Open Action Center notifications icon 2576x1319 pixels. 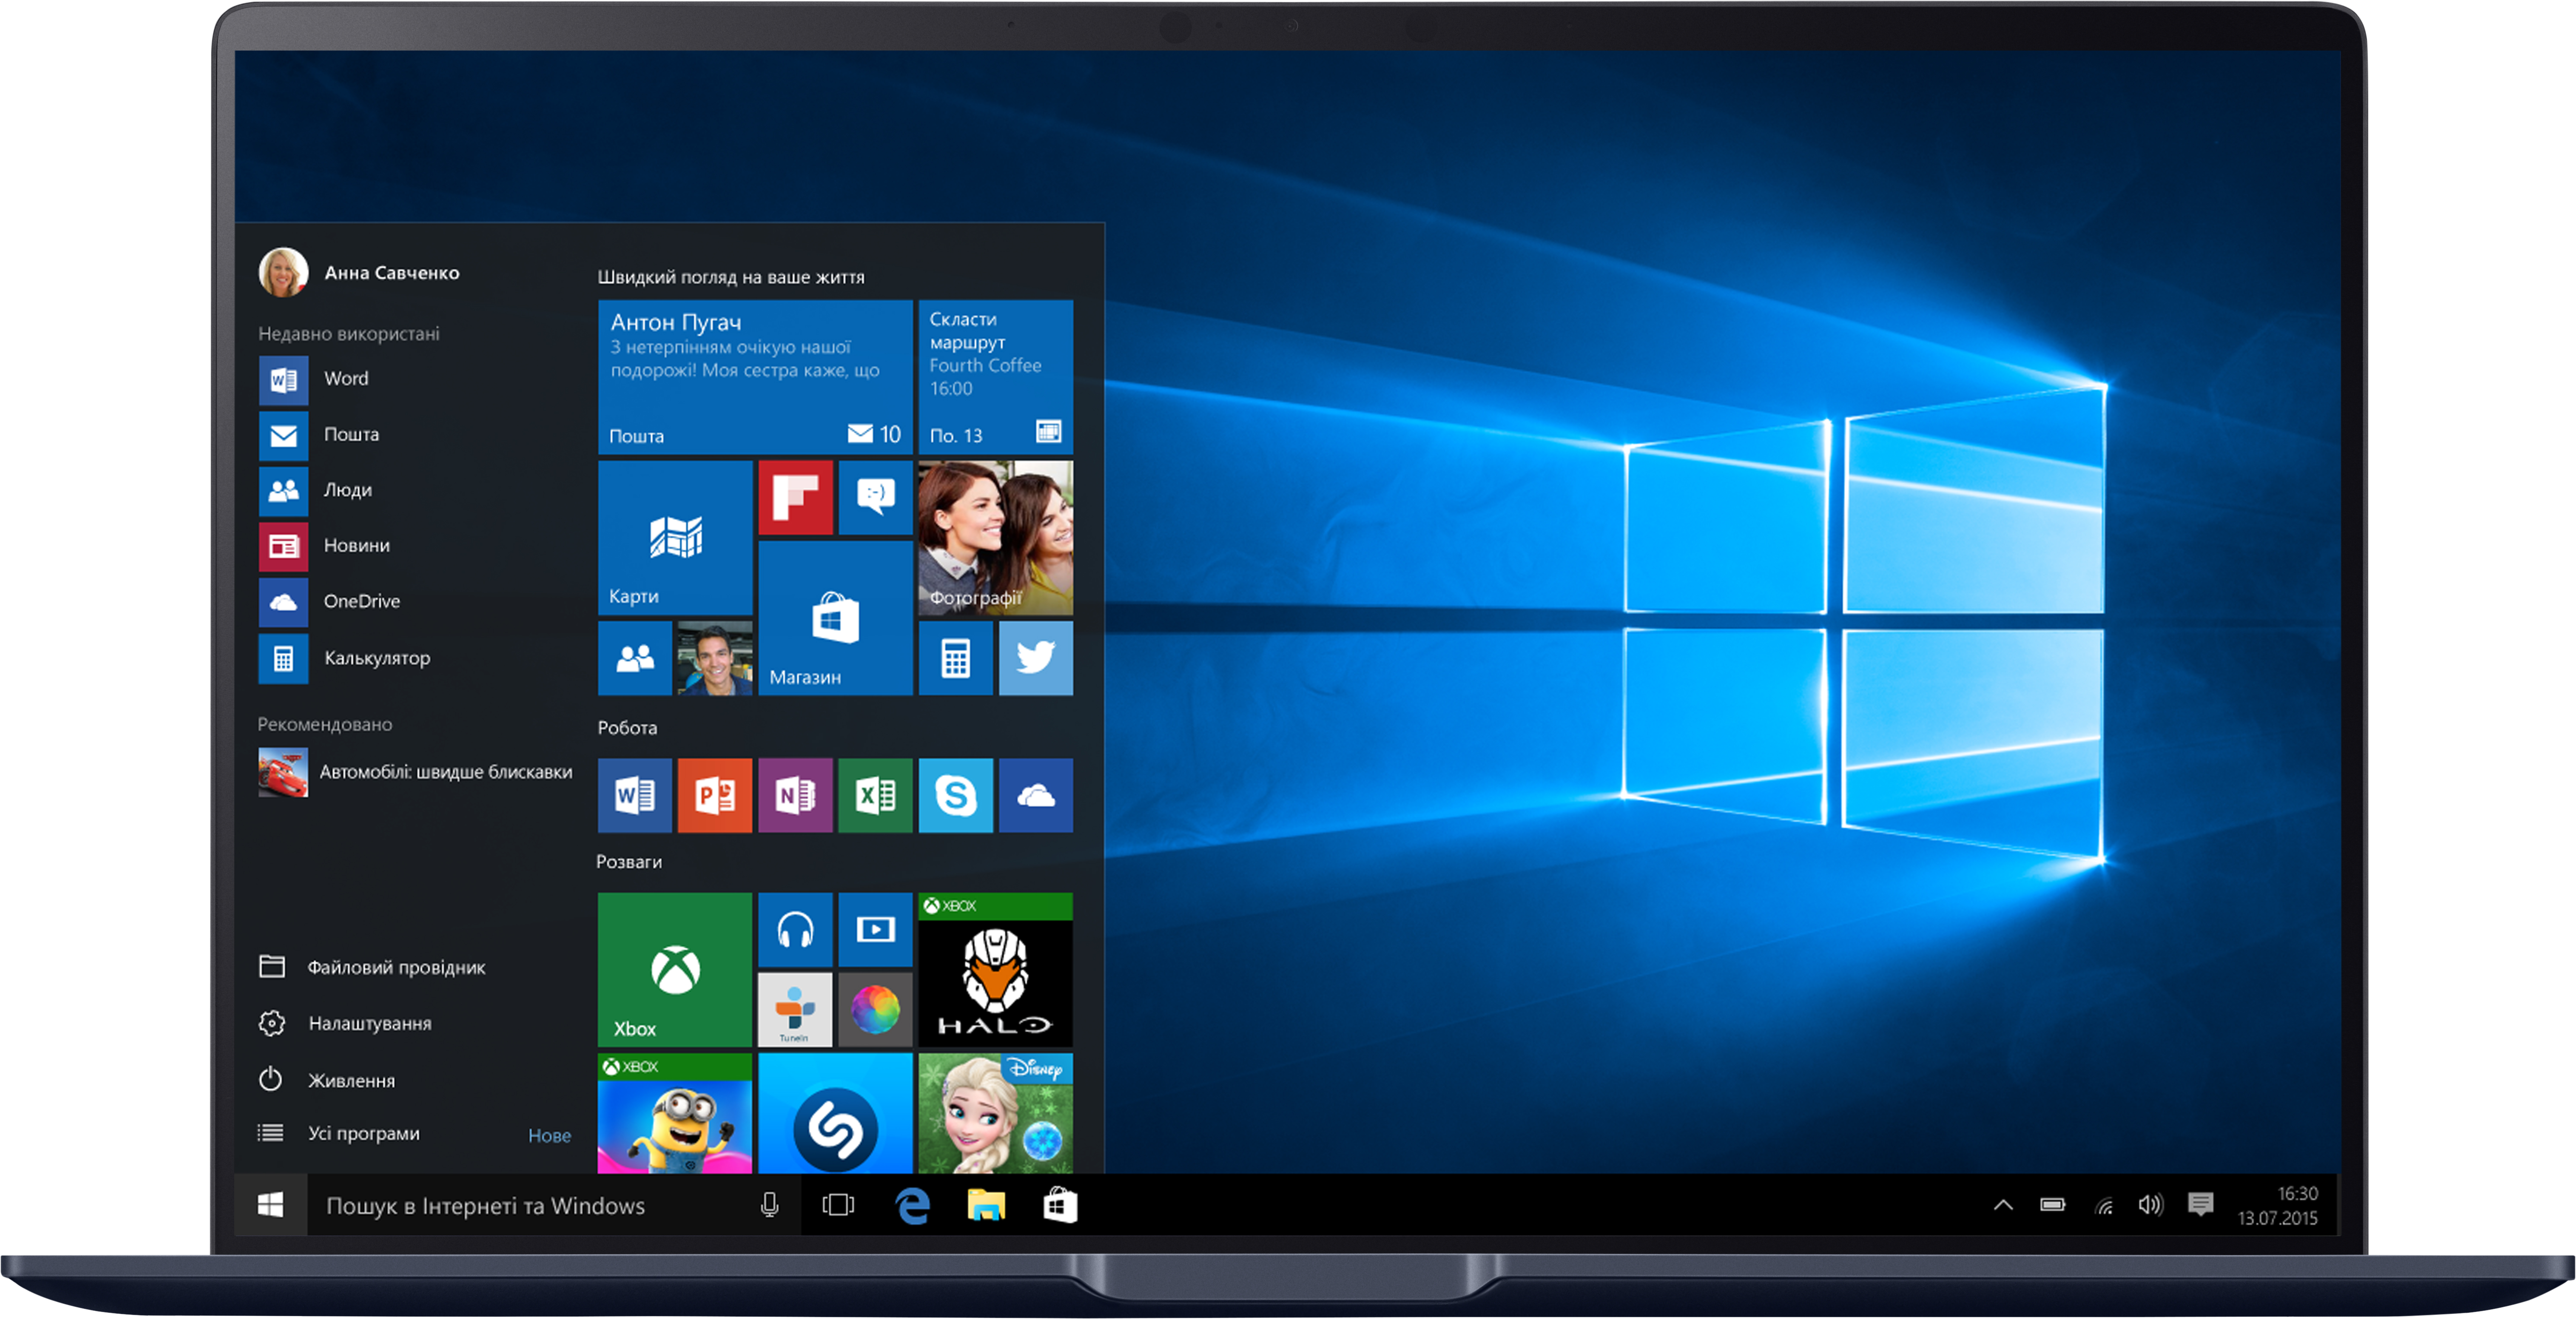point(2200,1206)
